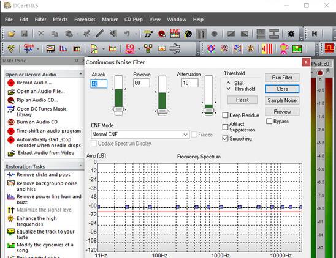Click the pink trophy figure toolbar icon
This screenshot has height=258, width=336.
click(x=284, y=49)
